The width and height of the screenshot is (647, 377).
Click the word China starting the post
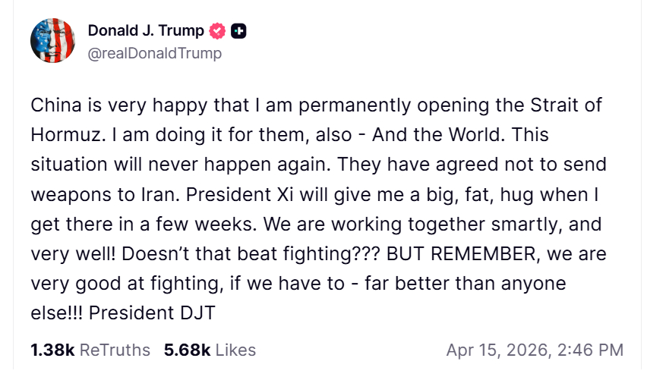[x=55, y=105]
